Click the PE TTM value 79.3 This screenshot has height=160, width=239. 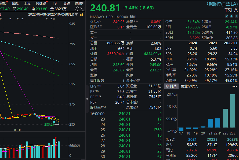click(x=121, y=92)
